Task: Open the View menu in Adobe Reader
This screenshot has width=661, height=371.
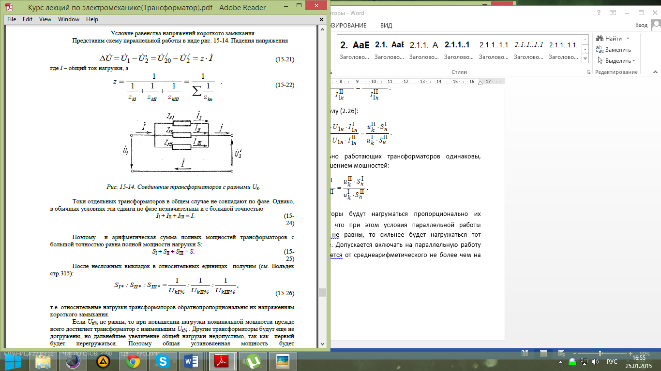Action: [45, 19]
